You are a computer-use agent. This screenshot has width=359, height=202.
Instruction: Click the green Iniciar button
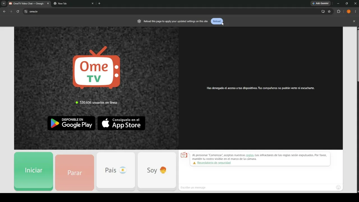coord(33,171)
